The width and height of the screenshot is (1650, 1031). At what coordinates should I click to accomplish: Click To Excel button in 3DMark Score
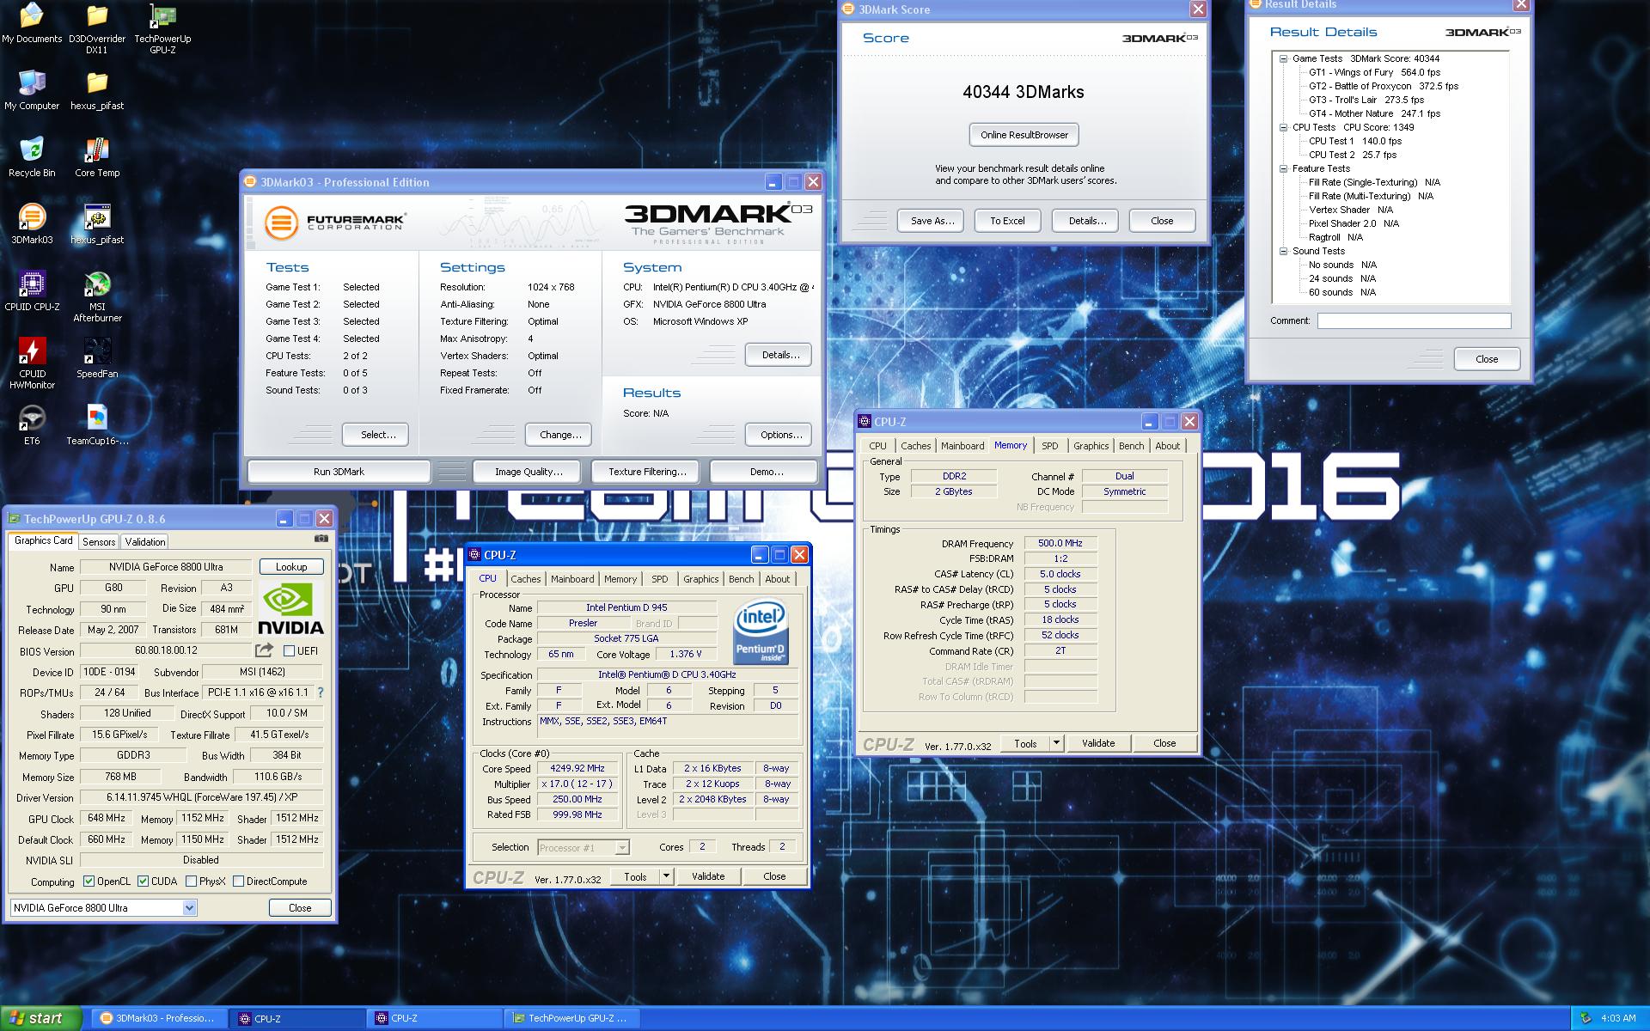point(1007,221)
